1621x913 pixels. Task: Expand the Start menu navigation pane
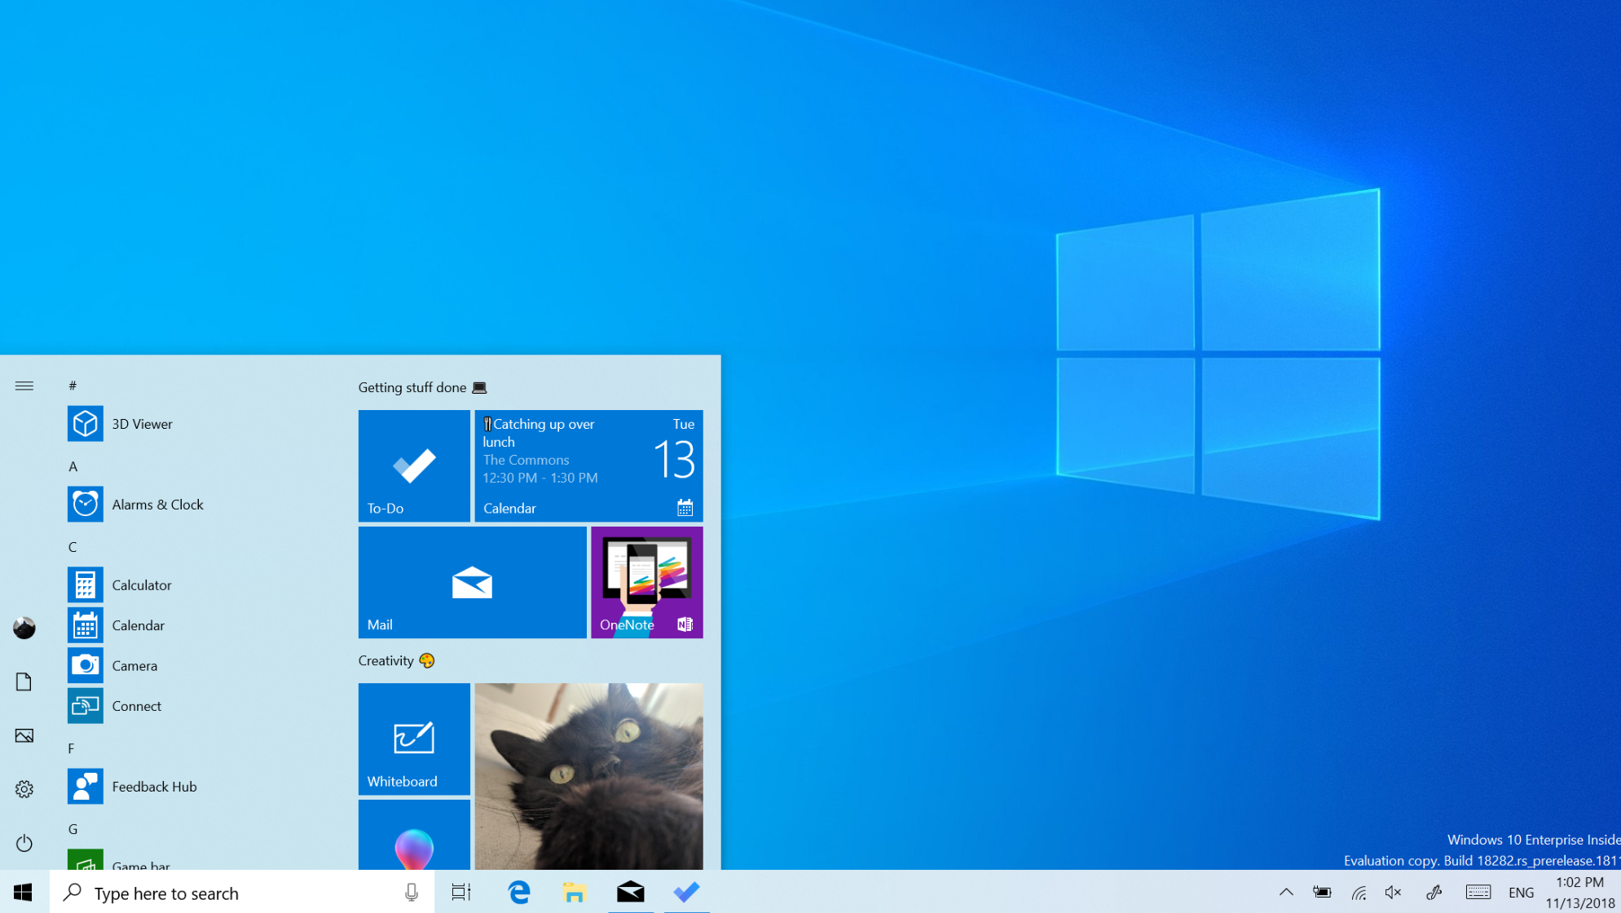coord(24,386)
